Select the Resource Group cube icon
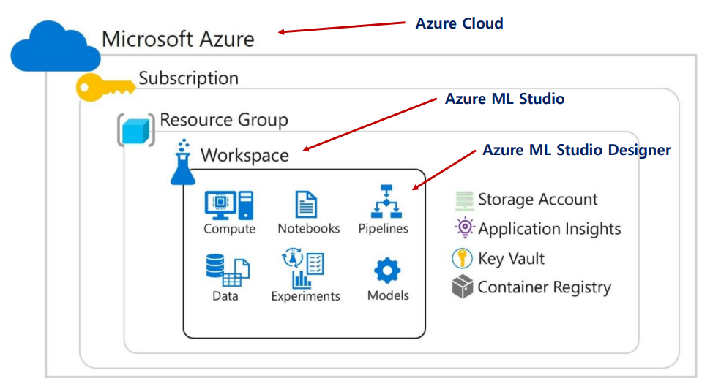 pyautogui.click(x=136, y=130)
